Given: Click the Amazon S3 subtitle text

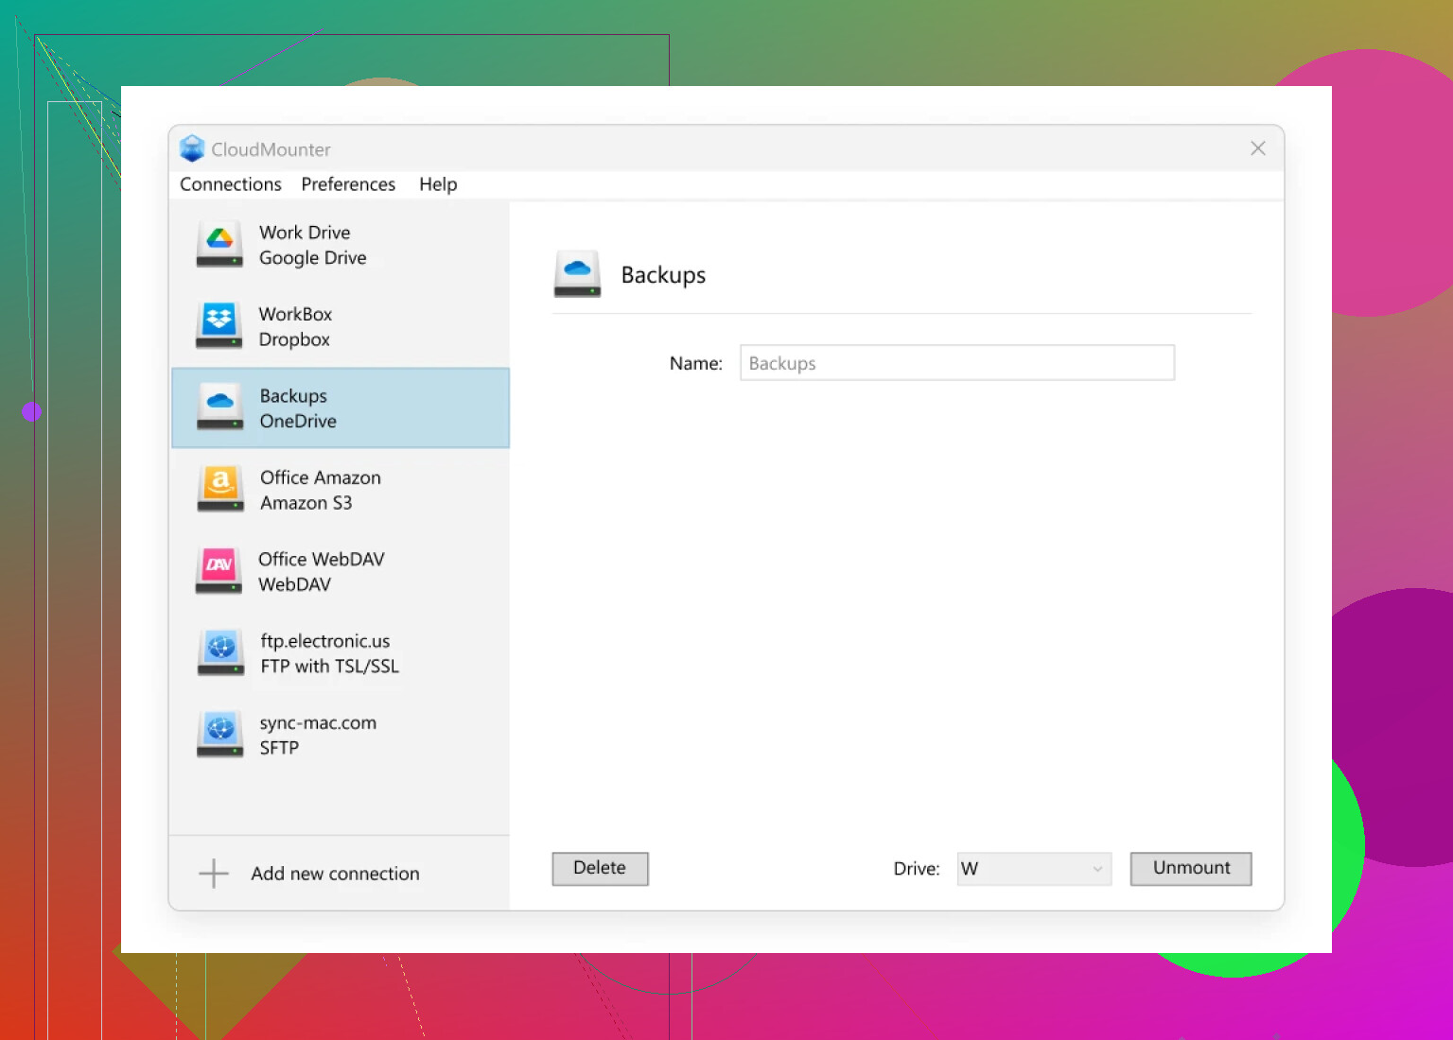Looking at the screenshot, I should pyautogui.click(x=306, y=503).
